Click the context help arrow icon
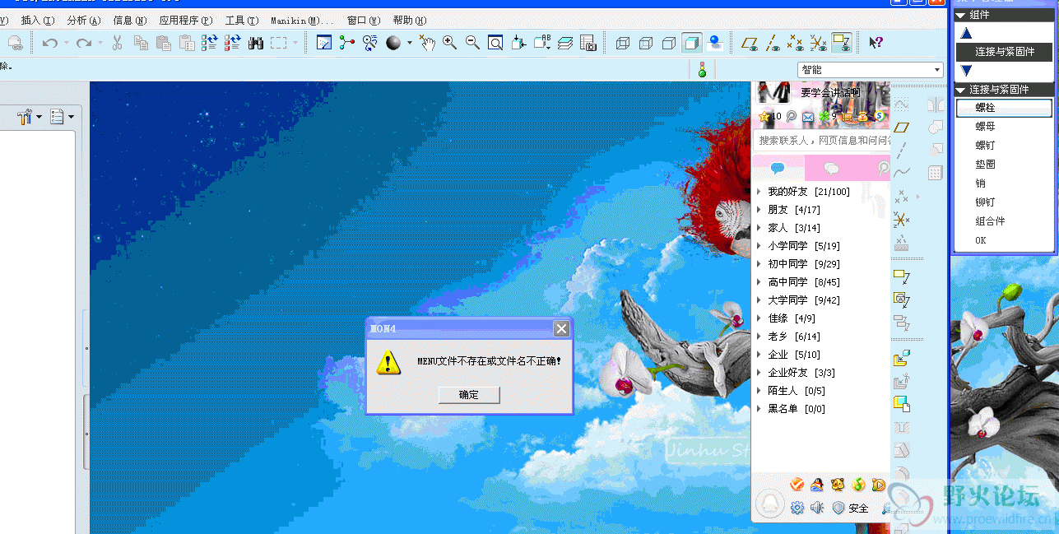The width and height of the screenshot is (1059, 534). (x=876, y=43)
